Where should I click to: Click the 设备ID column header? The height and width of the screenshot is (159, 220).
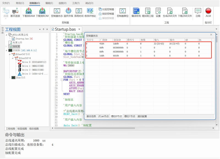120,40
